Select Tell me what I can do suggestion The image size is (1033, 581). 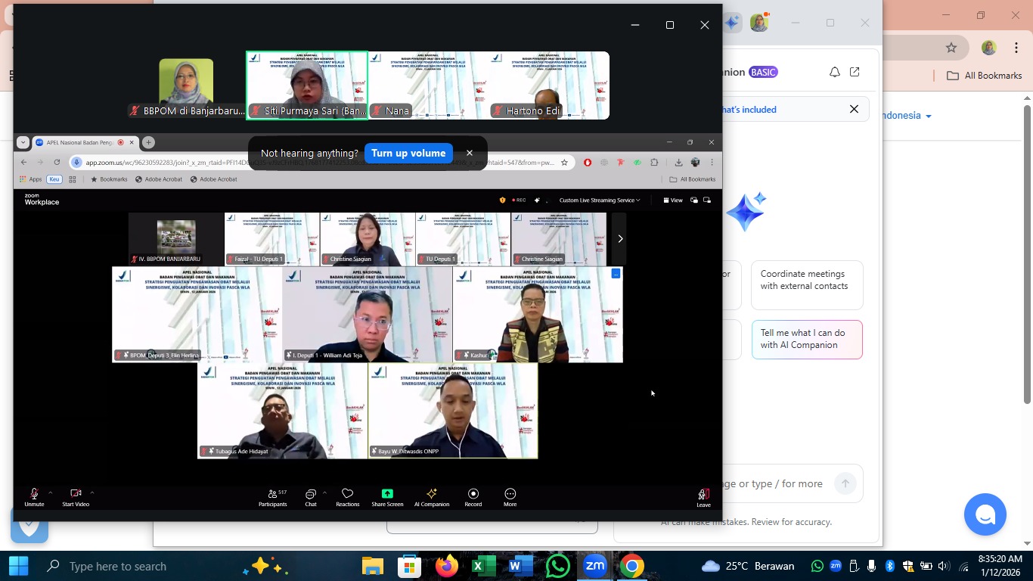tap(806, 339)
